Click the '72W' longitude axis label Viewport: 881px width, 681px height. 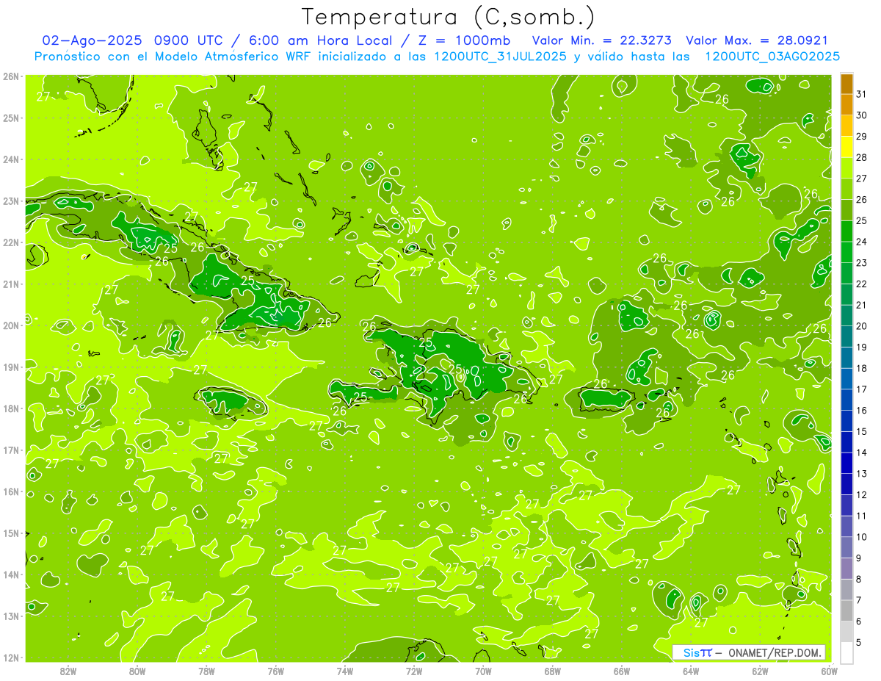[414, 671]
